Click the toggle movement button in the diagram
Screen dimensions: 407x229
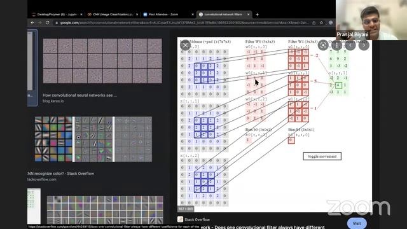coord(322,156)
